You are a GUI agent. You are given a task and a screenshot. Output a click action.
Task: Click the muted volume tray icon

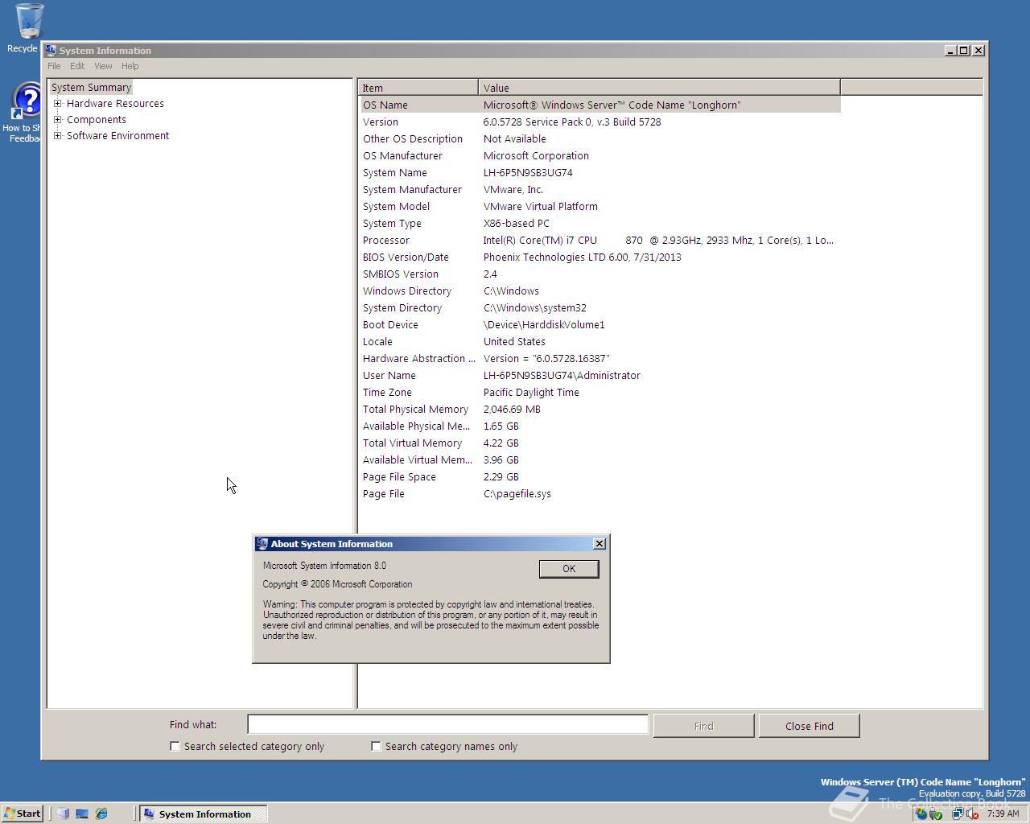(x=972, y=814)
